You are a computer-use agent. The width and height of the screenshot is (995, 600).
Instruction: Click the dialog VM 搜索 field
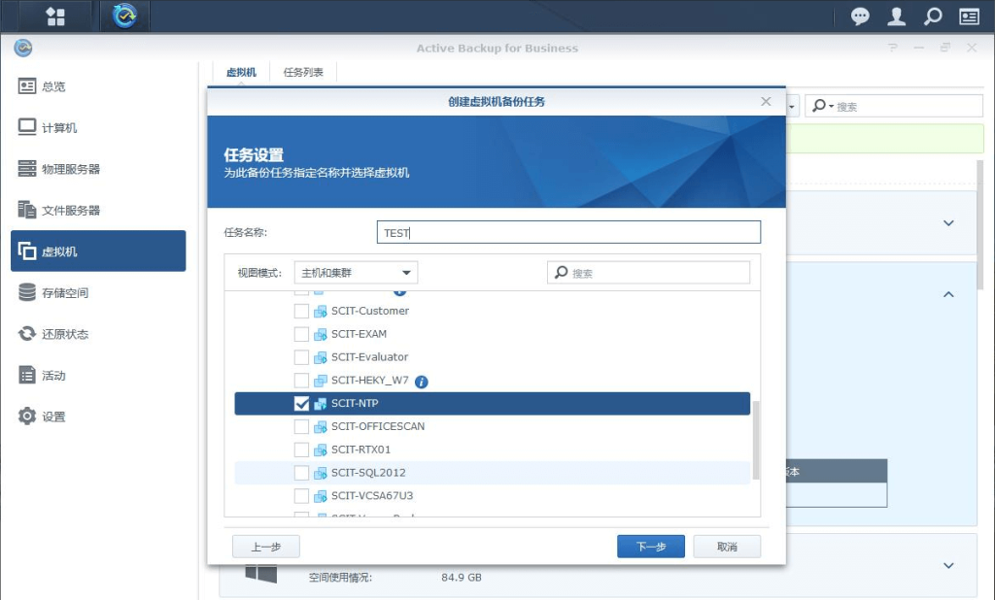coord(648,273)
